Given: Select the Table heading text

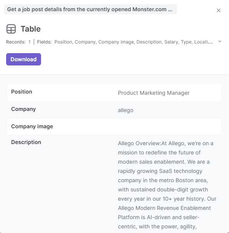Looking at the screenshot, I should (31, 29).
